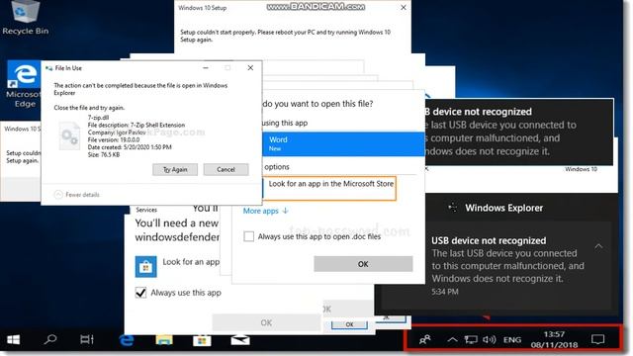Open taskbar search magnifier

coord(50,339)
